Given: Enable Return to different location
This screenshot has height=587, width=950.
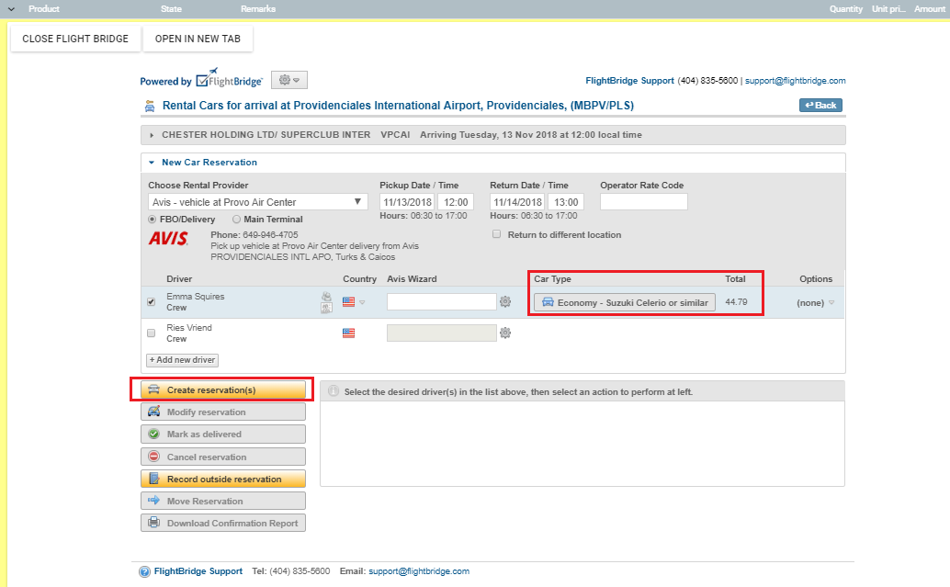Looking at the screenshot, I should coord(497,234).
